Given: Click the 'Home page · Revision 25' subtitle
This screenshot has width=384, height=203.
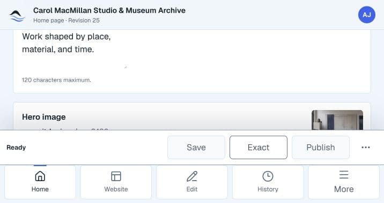Looking at the screenshot, I should pos(67,20).
